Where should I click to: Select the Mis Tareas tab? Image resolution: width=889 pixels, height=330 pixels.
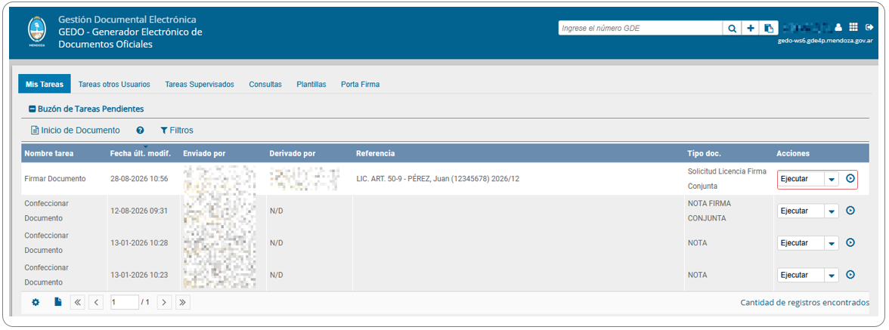(44, 85)
